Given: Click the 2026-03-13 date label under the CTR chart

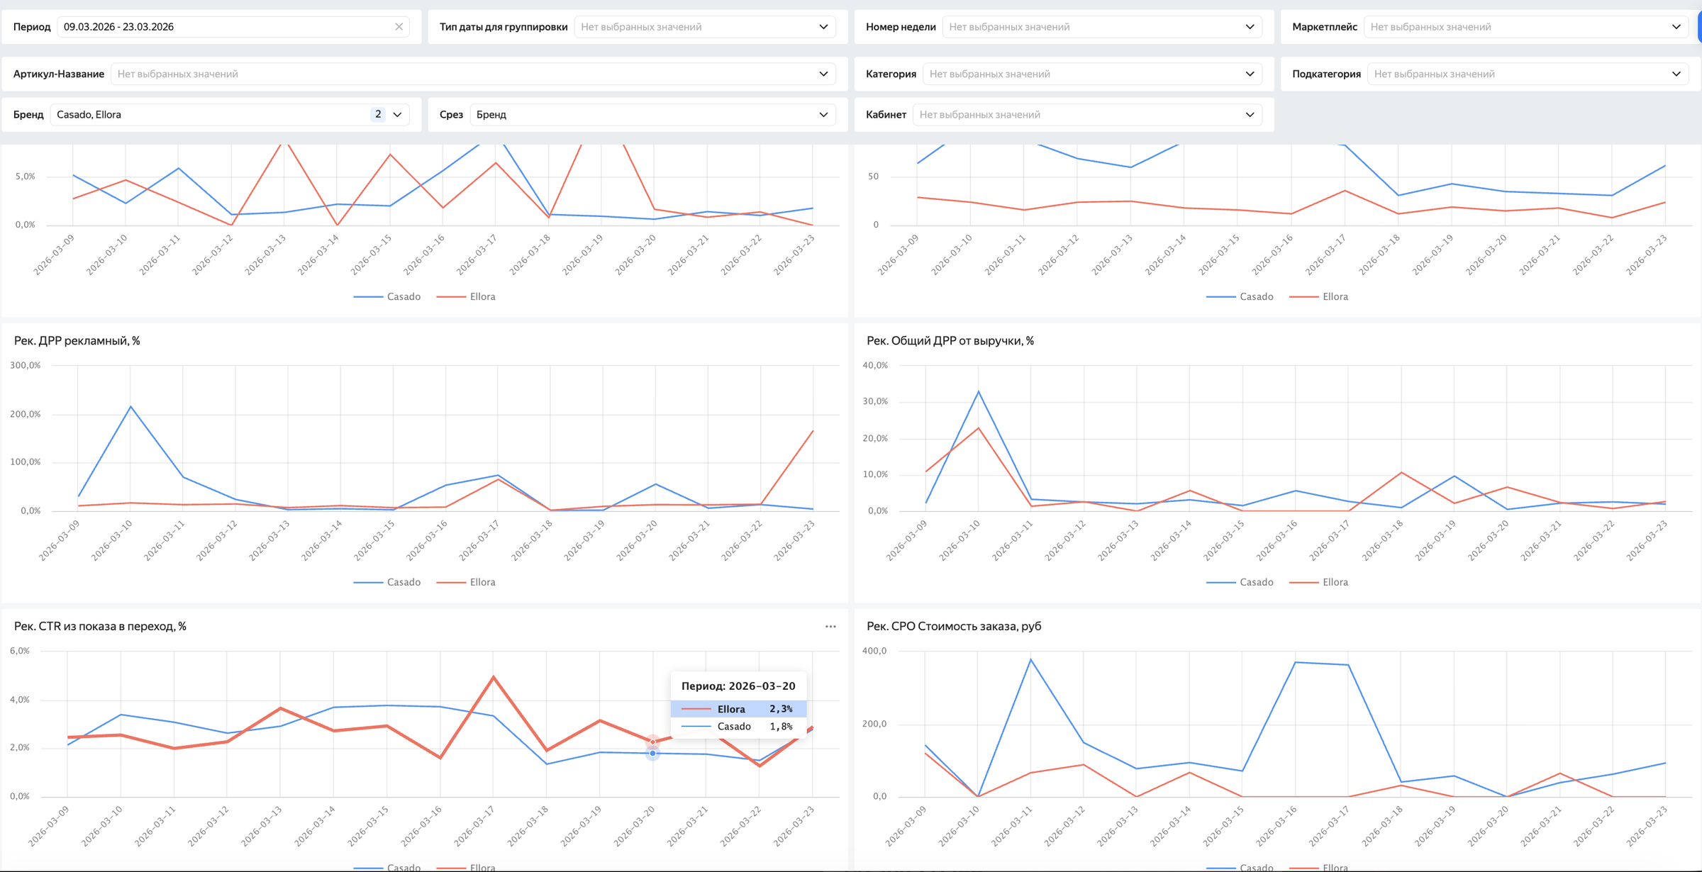Looking at the screenshot, I should (x=264, y=826).
